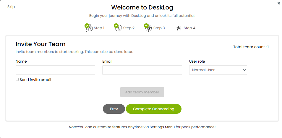
Task: Open the User role dropdown
Action: pos(218,70)
